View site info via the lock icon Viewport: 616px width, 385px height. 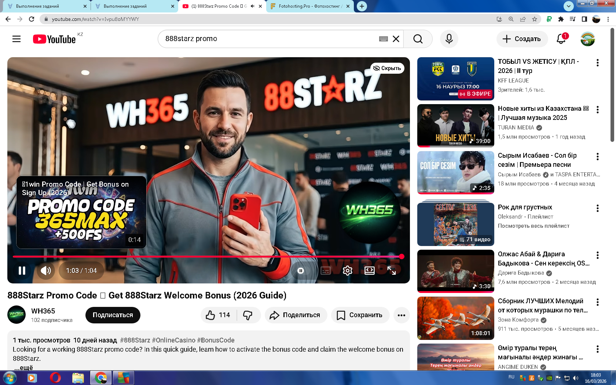pyautogui.click(x=46, y=19)
